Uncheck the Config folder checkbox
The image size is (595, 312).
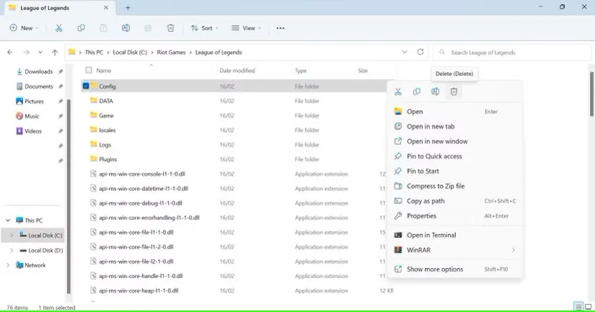[86, 86]
